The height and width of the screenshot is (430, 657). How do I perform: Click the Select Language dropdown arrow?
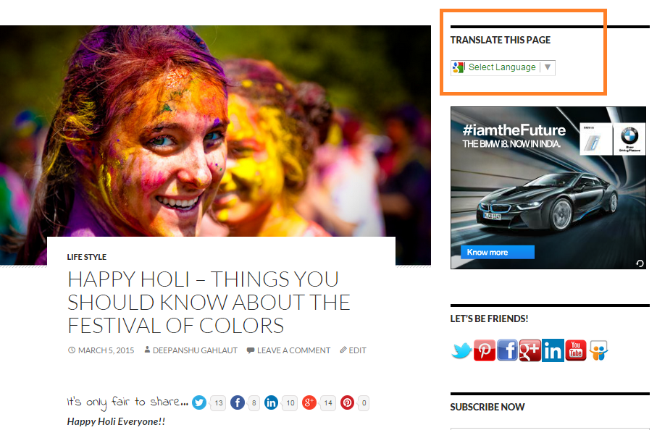[x=547, y=67]
